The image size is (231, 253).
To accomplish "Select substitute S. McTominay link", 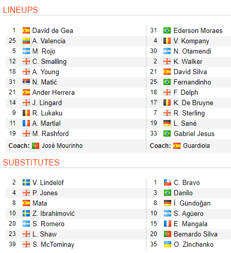I will tap(54, 244).
